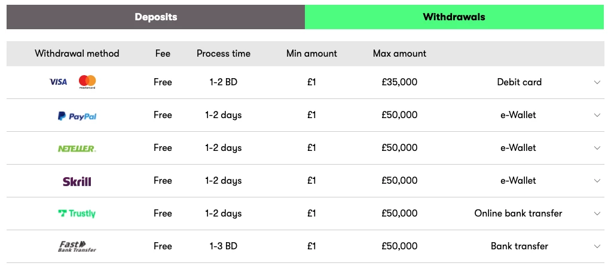Image resolution: width=611 pixels, height=269 pixels.
Task: Click the Fast Bank Transfer logo
Action: pyautogui.click(x=77, y=246)
